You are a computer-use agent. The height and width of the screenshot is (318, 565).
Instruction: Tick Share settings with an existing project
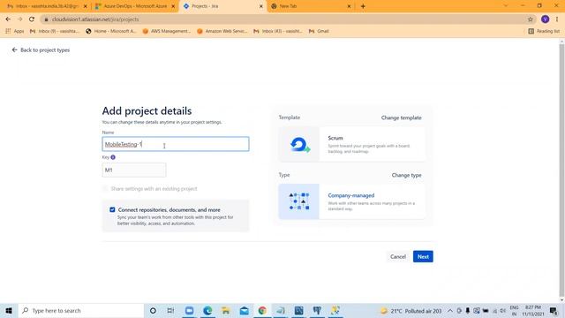point(105,188)
